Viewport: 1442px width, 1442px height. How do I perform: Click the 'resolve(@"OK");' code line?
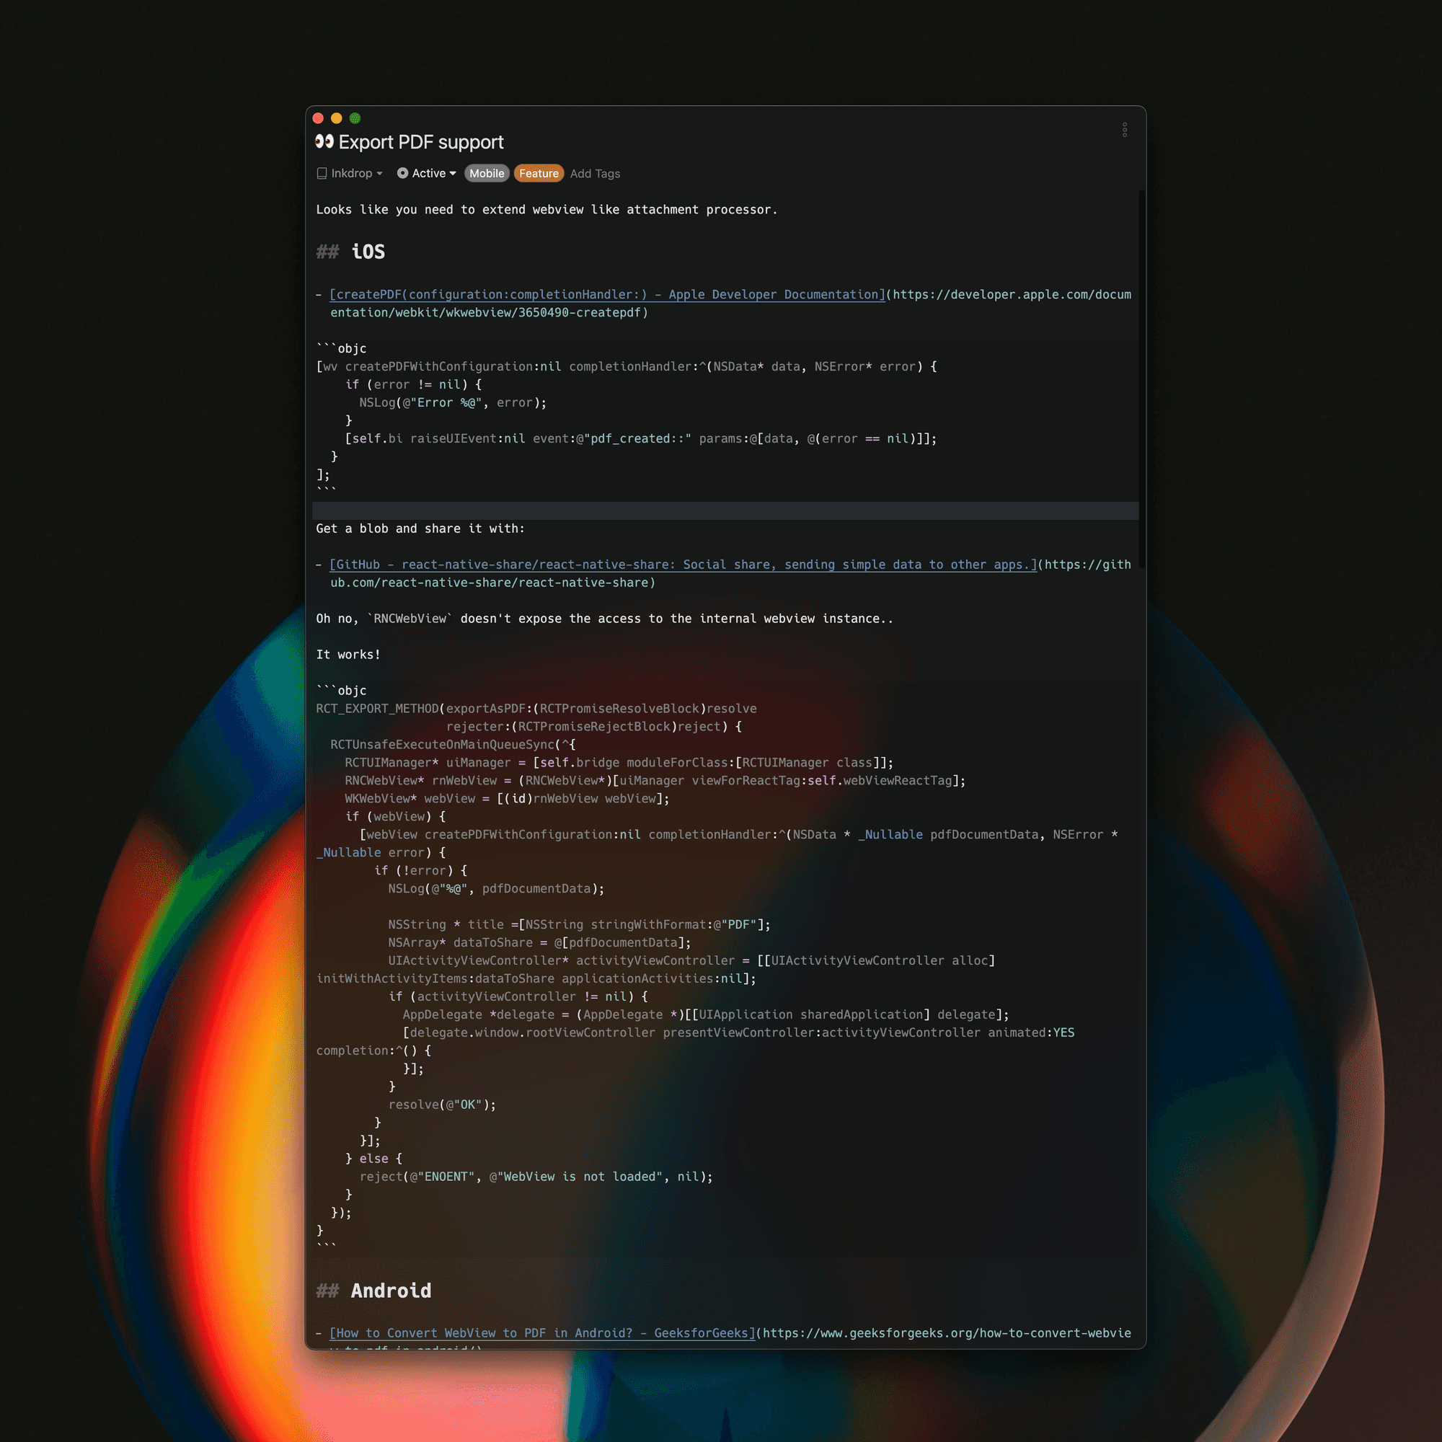[x=442, y=1105]
